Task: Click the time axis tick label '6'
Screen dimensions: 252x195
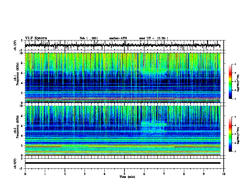Action: tap(144, 174)
